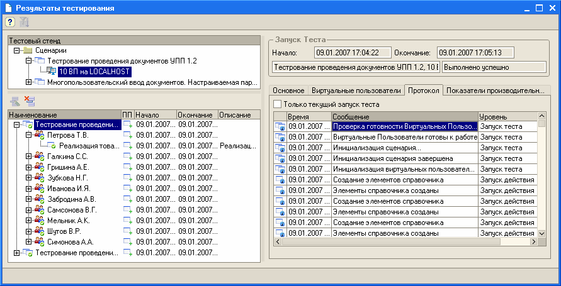Toggle Только текущий запуск теста checkbox
This screenshot has width=561, height=286.
click(278, 104)
